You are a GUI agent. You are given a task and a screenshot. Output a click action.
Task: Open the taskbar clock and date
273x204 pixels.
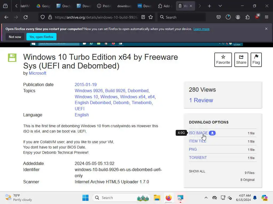(243, 198)
